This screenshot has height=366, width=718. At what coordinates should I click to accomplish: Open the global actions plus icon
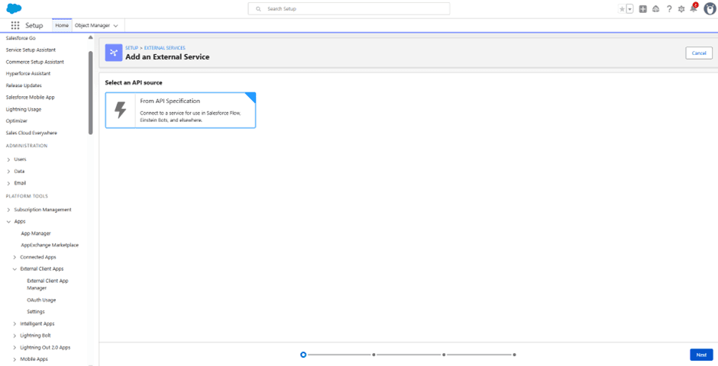tap(643, 8)
